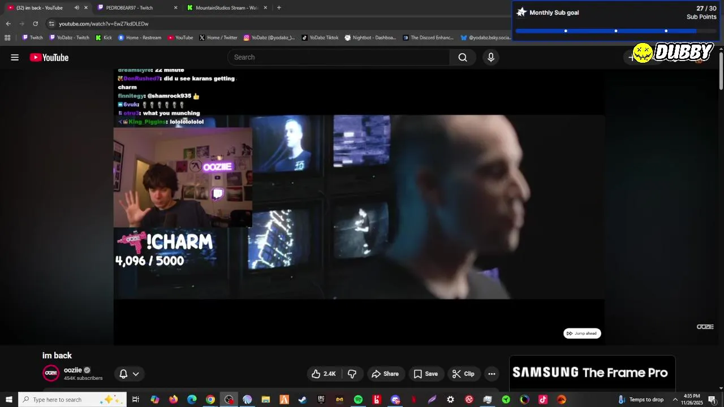This screenshot has width=724, height=407.
Task: View site information in address bar
Action: coord(51,24)
